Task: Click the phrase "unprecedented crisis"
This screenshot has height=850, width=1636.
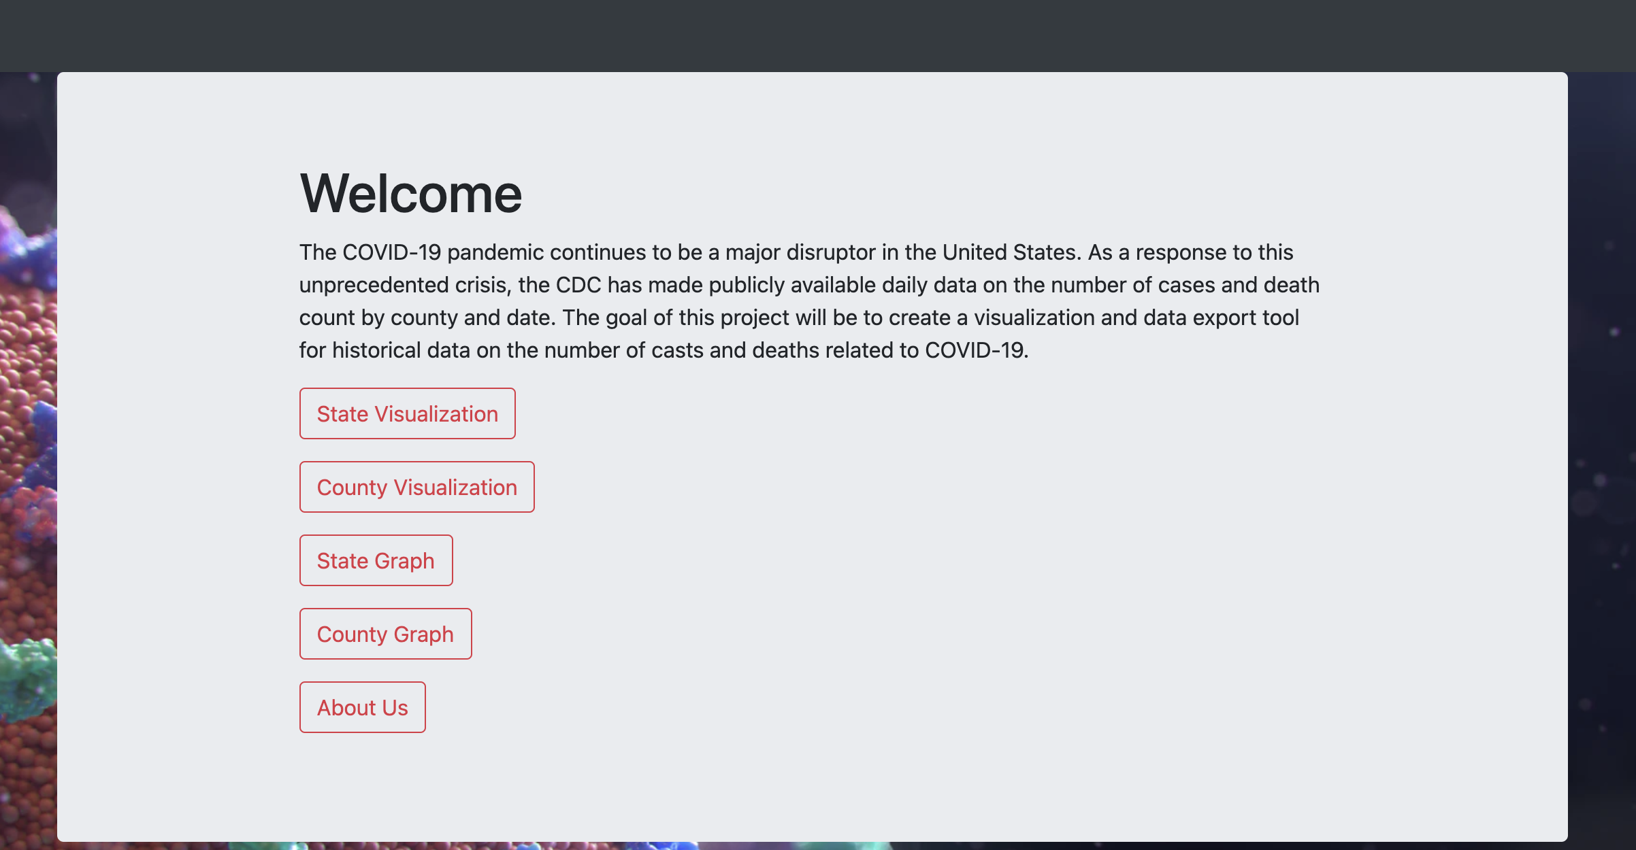Action: pos(404,285)
